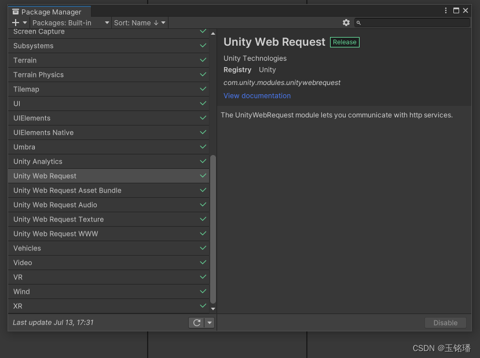480x358 pixels.
Task: Select the XR package
Action: tap(109, 306)
